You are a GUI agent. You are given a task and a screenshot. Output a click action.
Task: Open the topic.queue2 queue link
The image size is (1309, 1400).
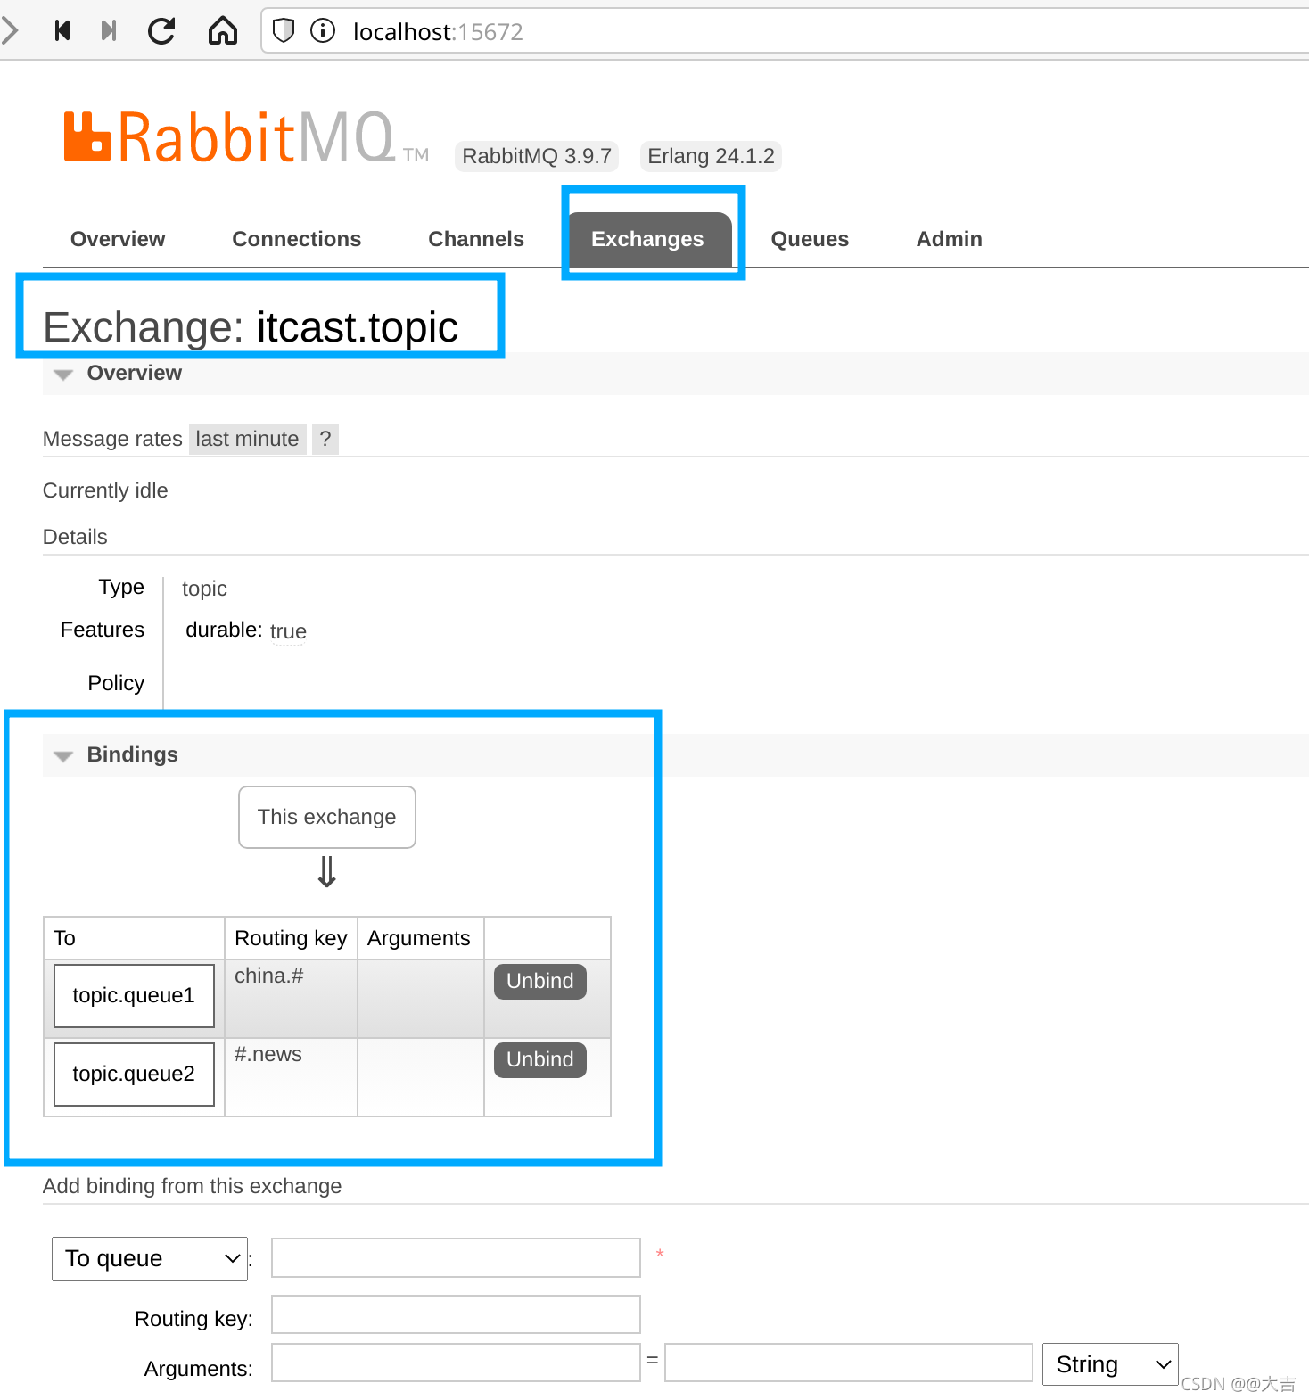pyautogui.click(x=134, y=1074)
